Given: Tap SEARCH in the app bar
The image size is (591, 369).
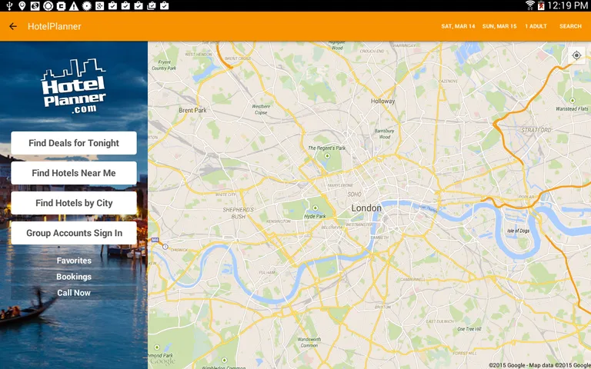Looking at the screenshot, I should 570,26.
